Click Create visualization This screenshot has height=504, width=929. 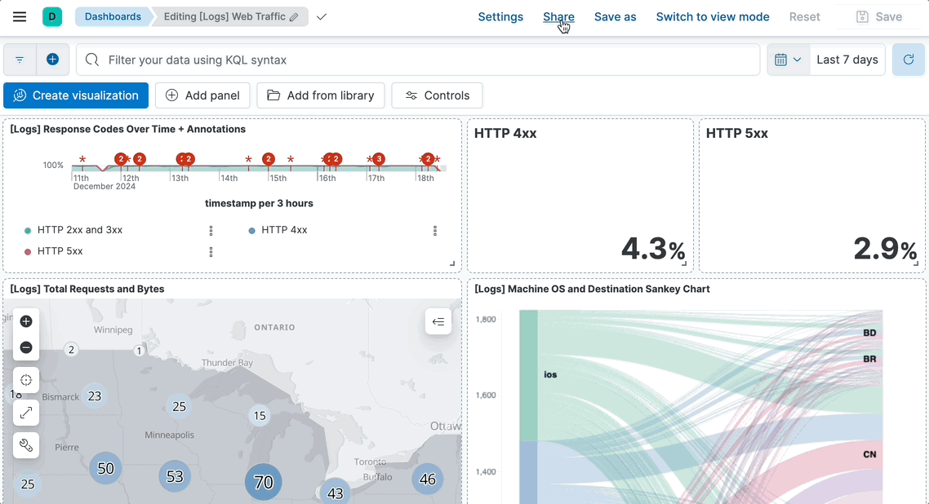point(76,95)
